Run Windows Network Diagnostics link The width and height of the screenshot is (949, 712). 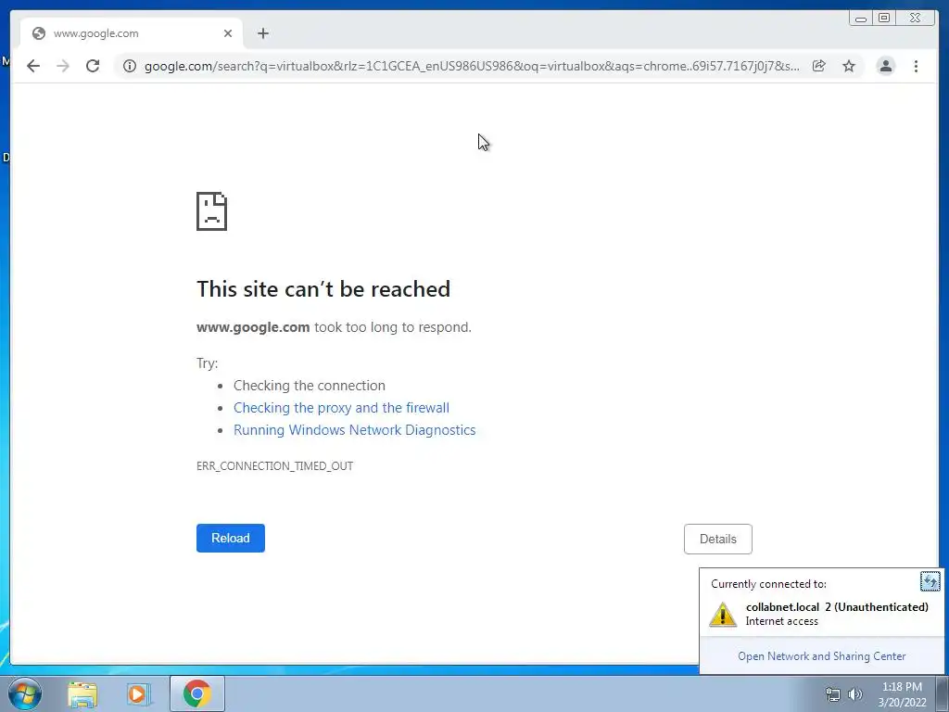point(355,430)
